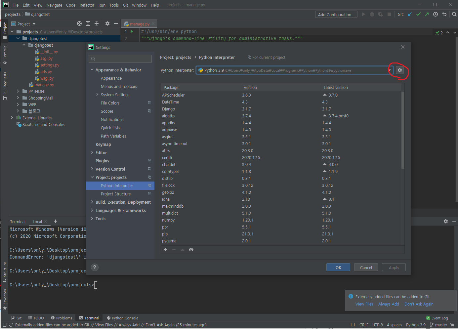Open Project panel gear options
Image resolution: width=458 pixels, height=329 pixels.
[107, 23]
